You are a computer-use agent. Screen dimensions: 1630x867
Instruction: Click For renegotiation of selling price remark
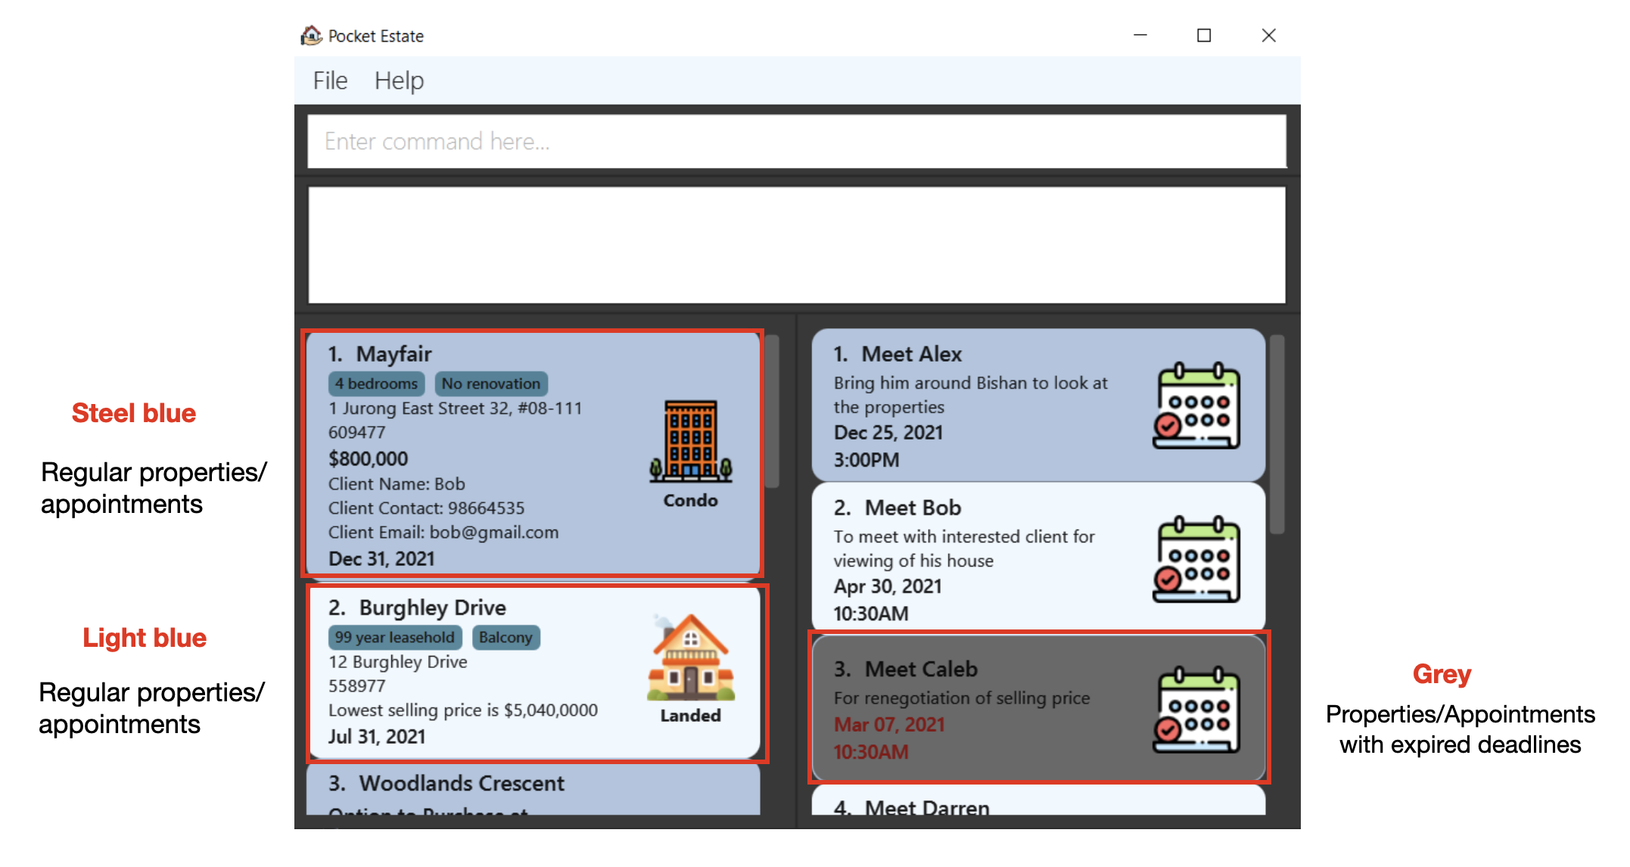click(x=962, y=698)
